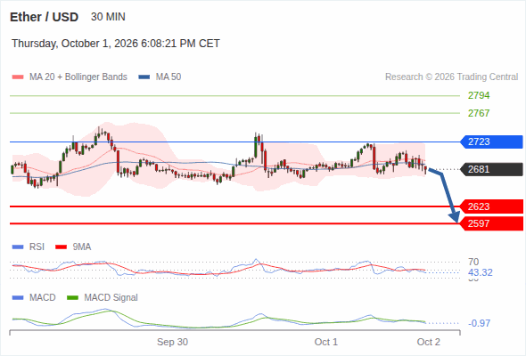Click the RSI legend label
526x356 pixels.
[37, 247]
